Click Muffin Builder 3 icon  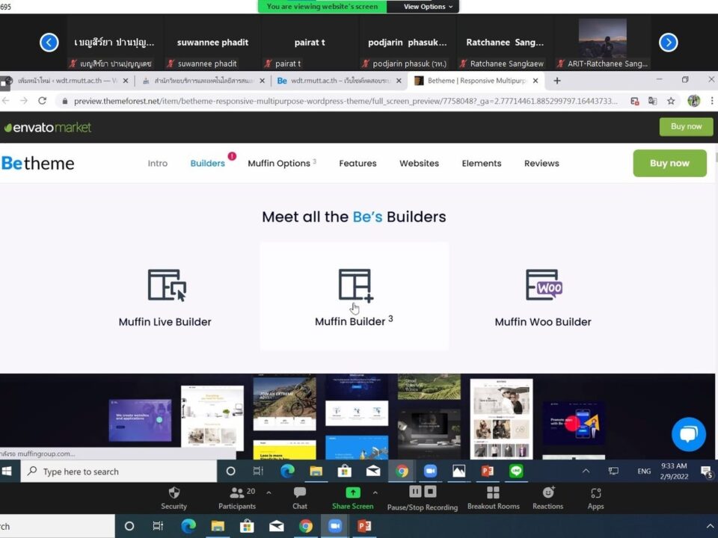355,285
